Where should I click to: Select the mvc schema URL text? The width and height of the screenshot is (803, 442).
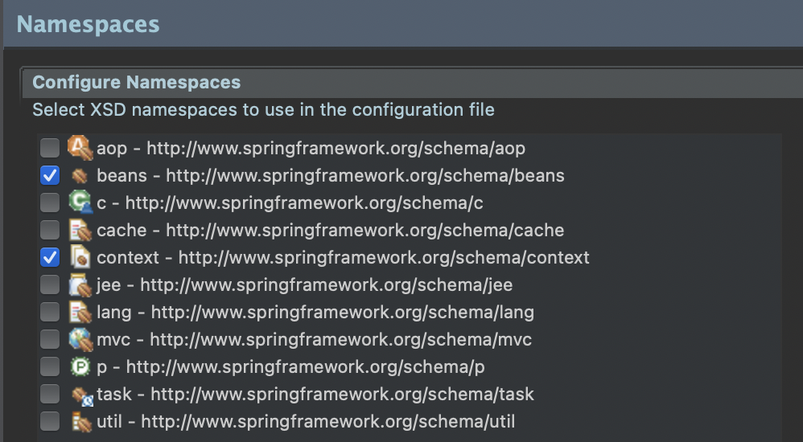pos(341,340)
